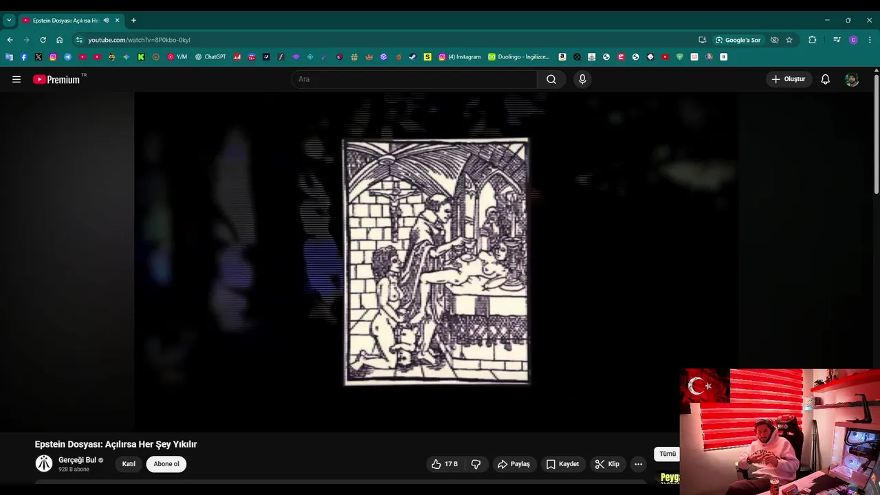
Task: Open the Steam bookmark icon
Action: 412,57
